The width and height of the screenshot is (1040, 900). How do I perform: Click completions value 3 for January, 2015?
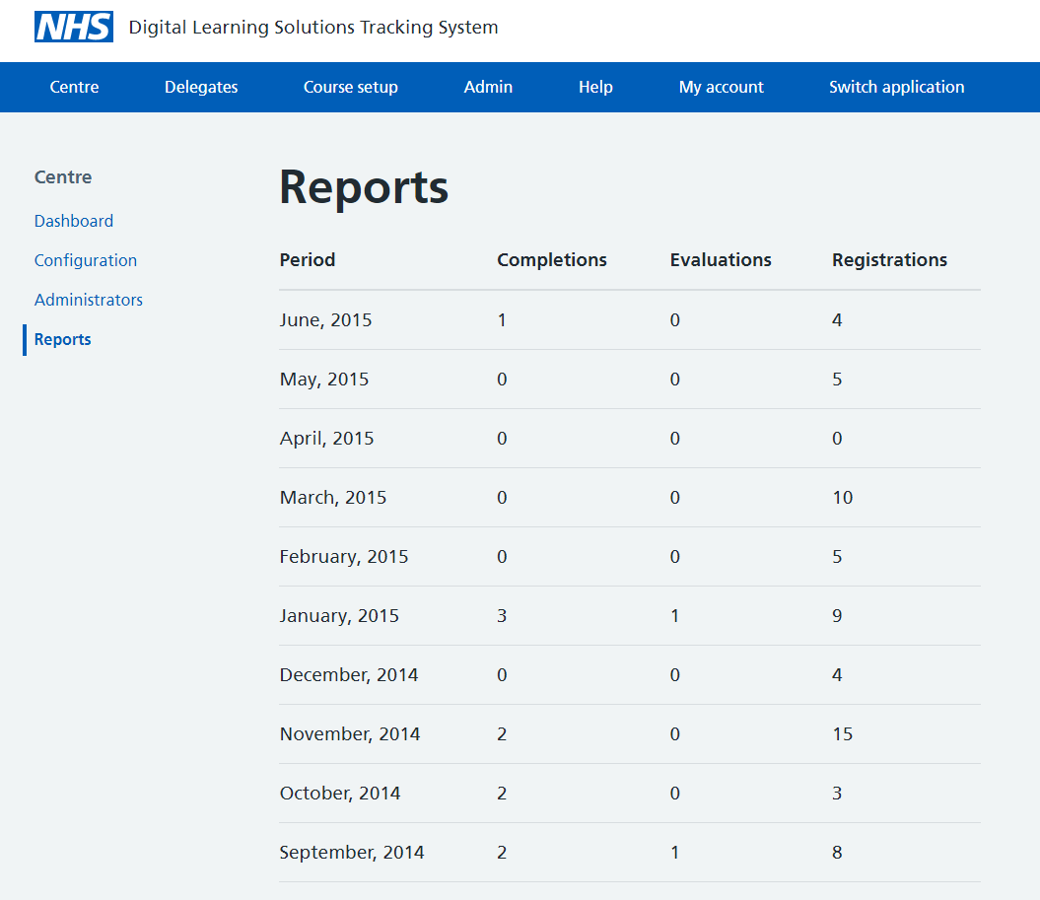point(502,615)
